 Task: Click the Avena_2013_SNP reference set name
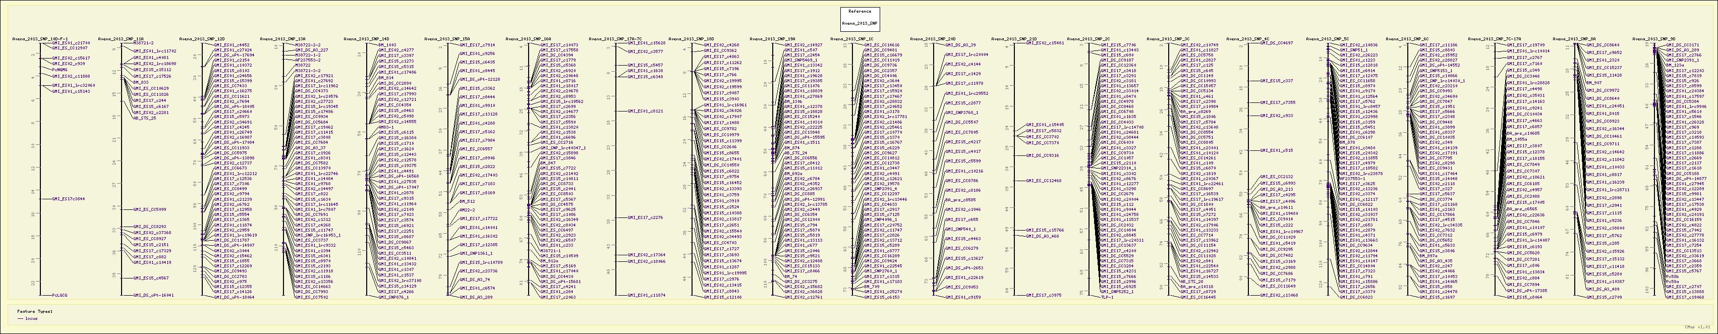click(860, 23)
